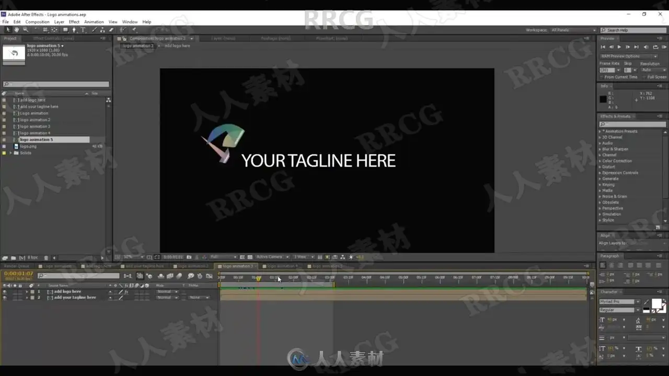
Task: Expand the 'add logo here' layer properties
Action: coord(27,291)
